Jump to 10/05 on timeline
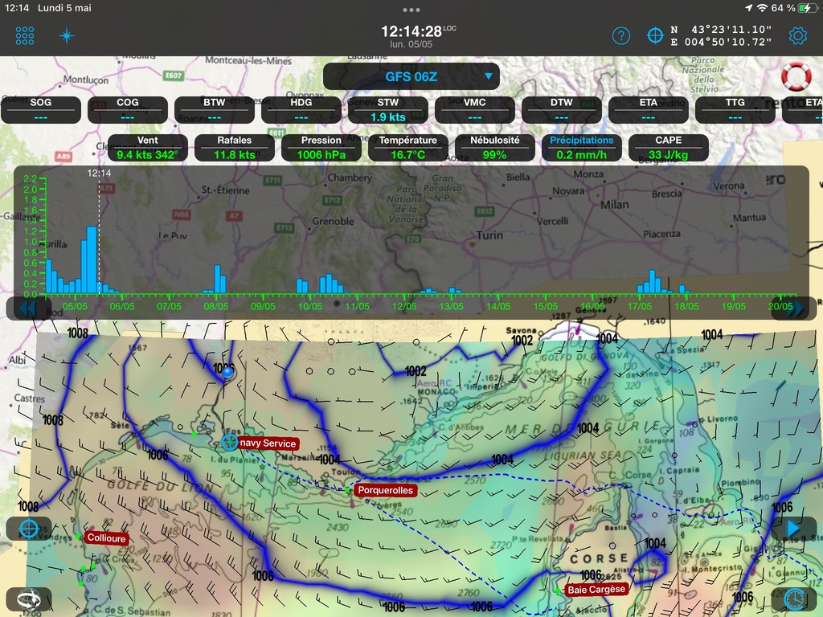823x617 pixels. click(x=310, y=306)
